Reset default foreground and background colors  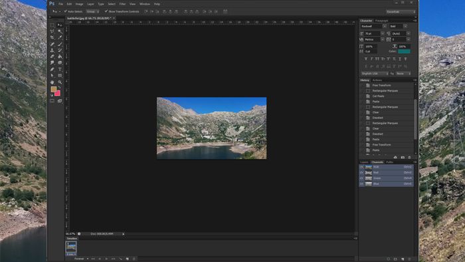click(x=52, y=95)
